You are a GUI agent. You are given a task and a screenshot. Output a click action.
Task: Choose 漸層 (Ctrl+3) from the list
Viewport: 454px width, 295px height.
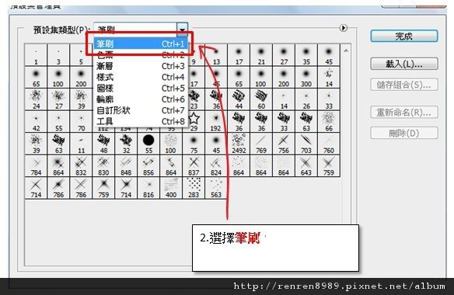pos(141,66)
